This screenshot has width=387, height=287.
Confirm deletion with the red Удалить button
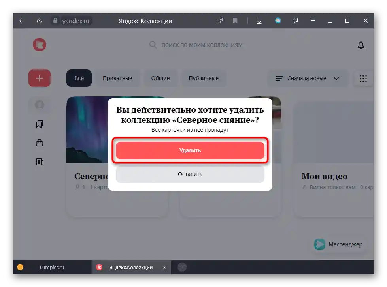pos(190,150)
